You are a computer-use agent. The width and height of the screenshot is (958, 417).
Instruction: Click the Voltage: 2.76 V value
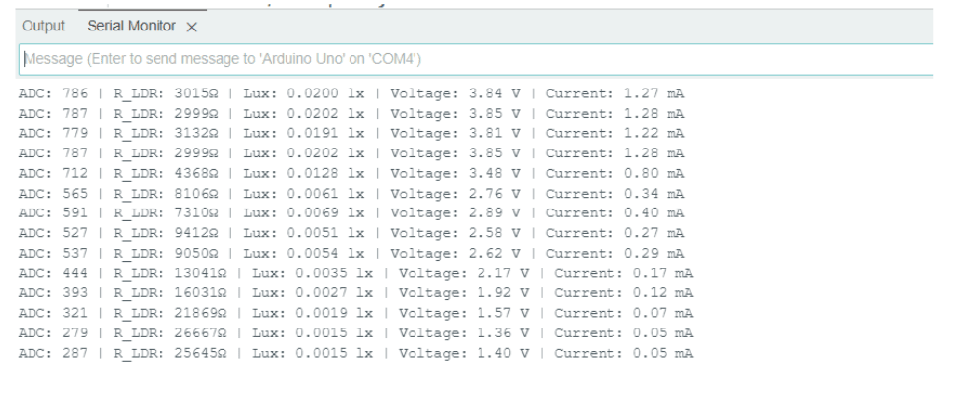(455, 193)
